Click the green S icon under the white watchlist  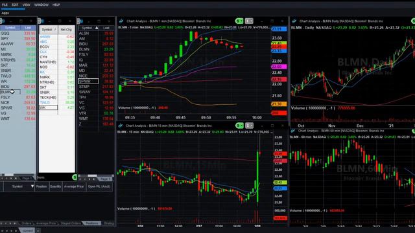click(x=75, y=177)
